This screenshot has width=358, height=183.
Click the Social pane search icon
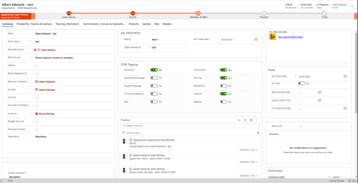click(x=329, y=177)
